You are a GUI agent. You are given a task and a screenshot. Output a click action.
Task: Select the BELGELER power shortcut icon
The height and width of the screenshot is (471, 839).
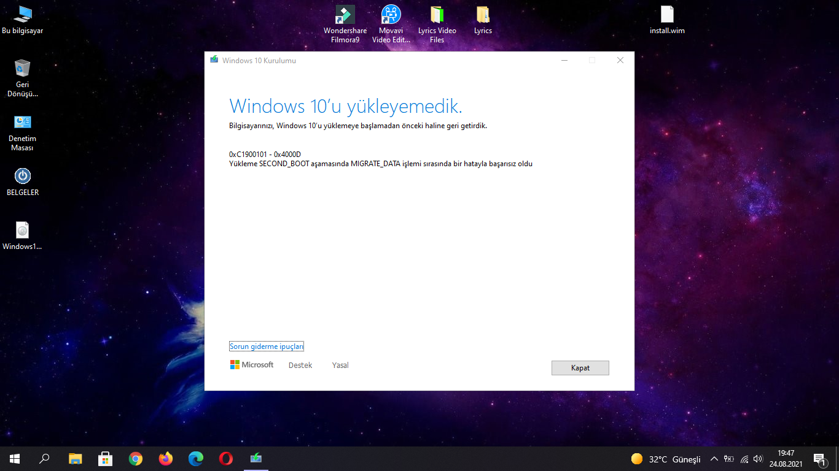(23, 182)
